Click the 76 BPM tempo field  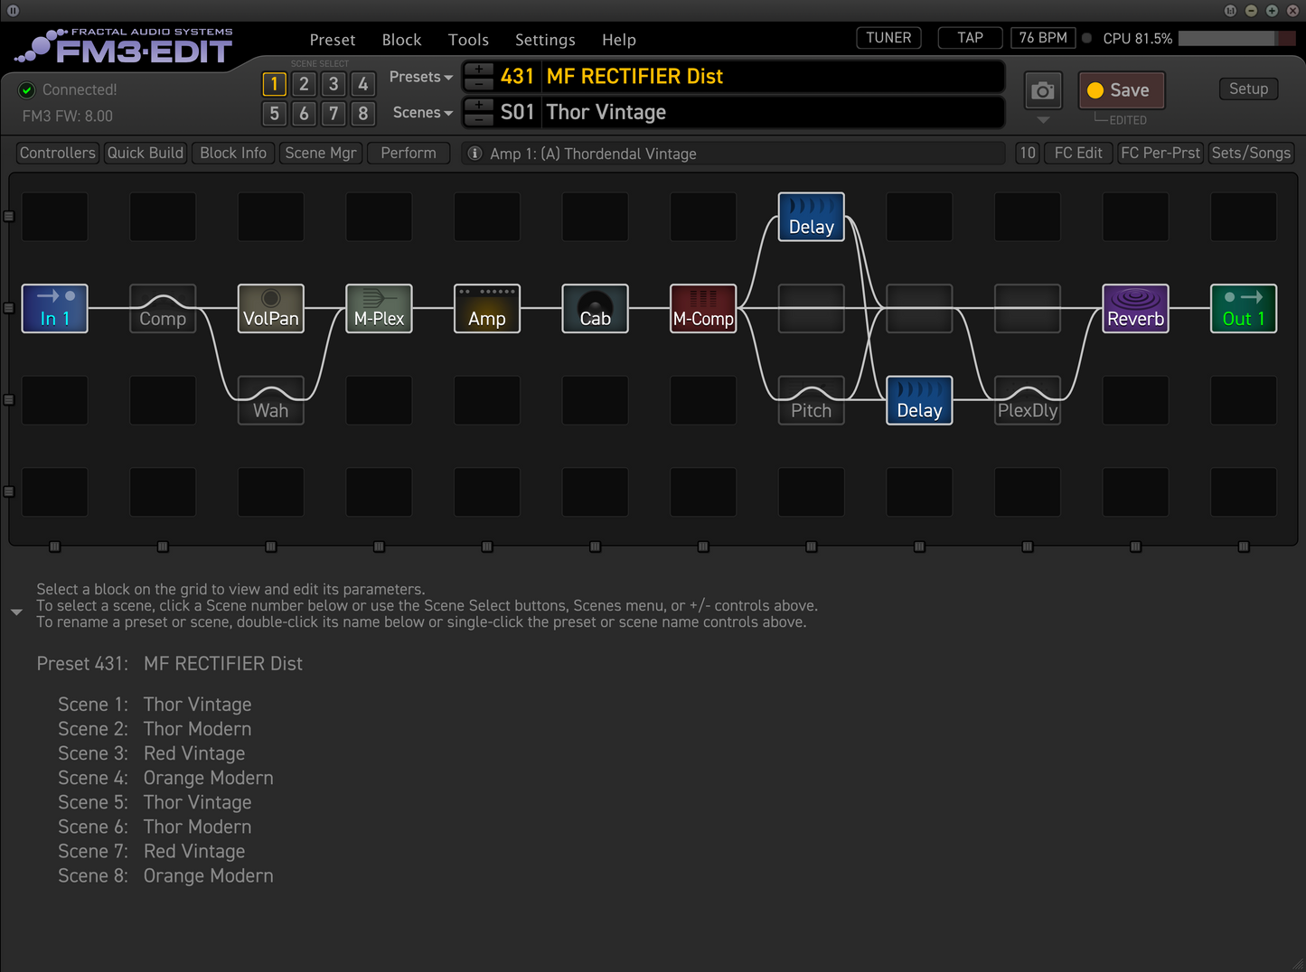1043,38
